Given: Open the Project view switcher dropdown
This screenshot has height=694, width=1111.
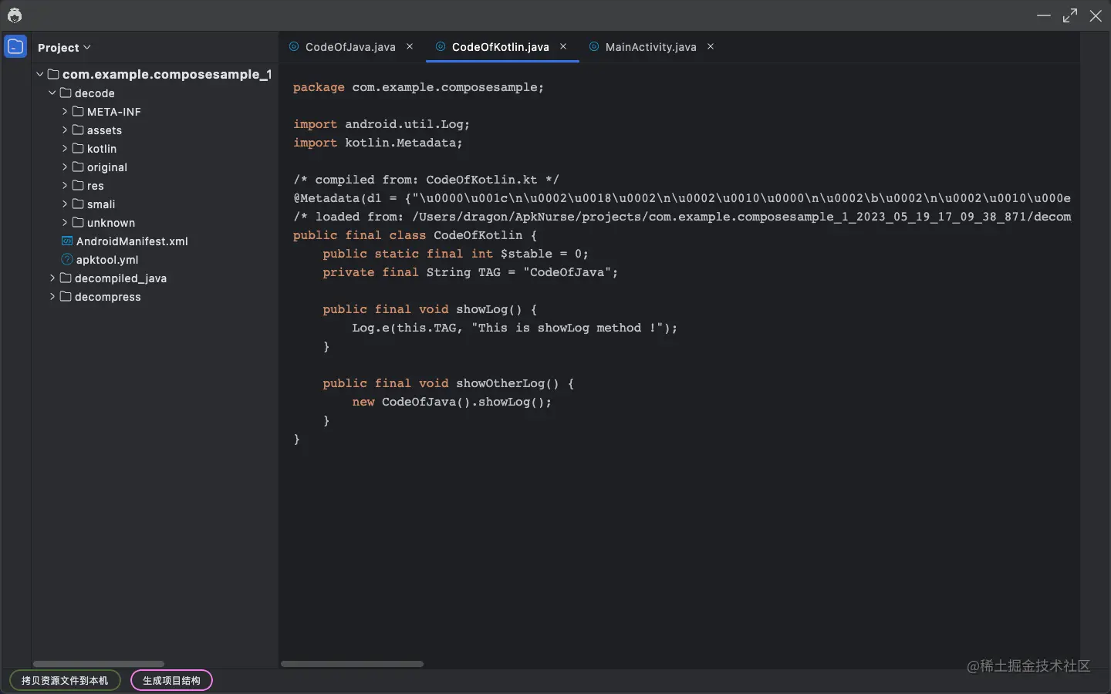Looking at the screenshot, I should point(88,47).
